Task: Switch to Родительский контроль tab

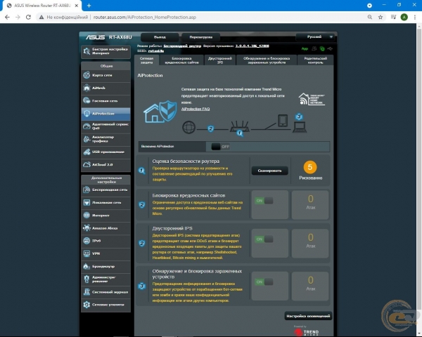Action: 315,60
